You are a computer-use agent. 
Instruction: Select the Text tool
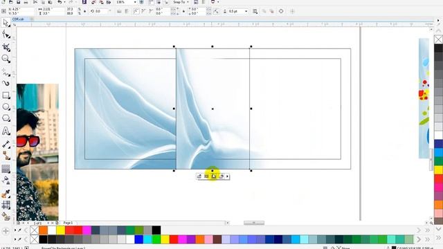coord(6,131)
